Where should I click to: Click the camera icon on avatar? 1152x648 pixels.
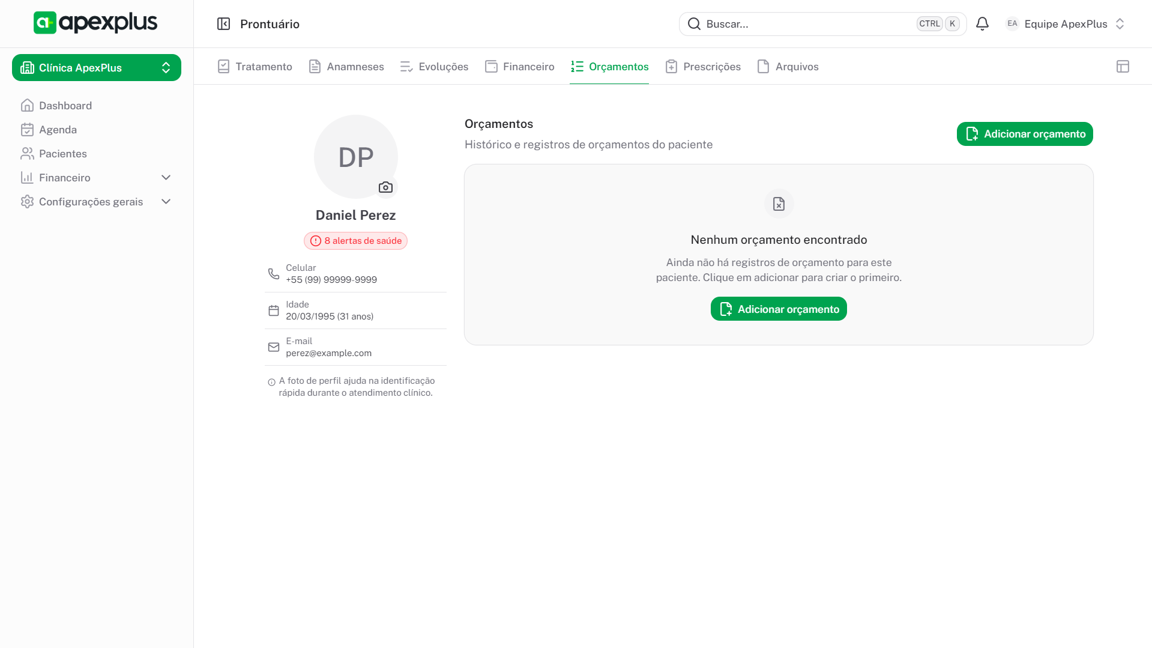pos(385,187)
